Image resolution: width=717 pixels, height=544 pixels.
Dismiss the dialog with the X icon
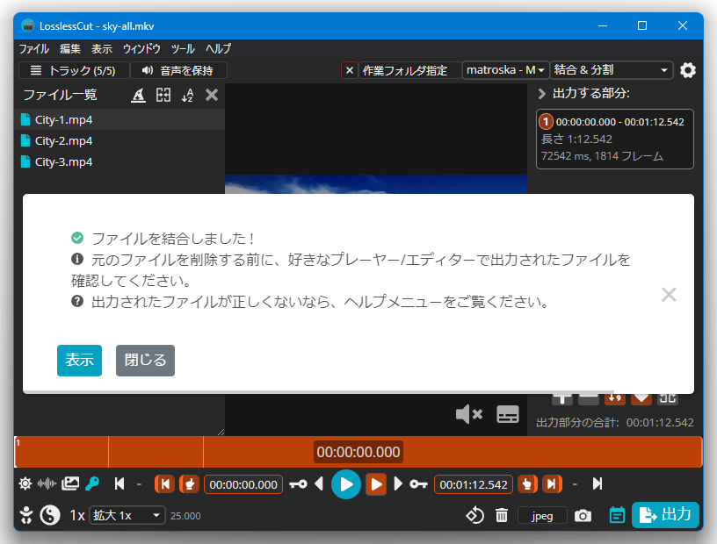[x=669, y=295]
